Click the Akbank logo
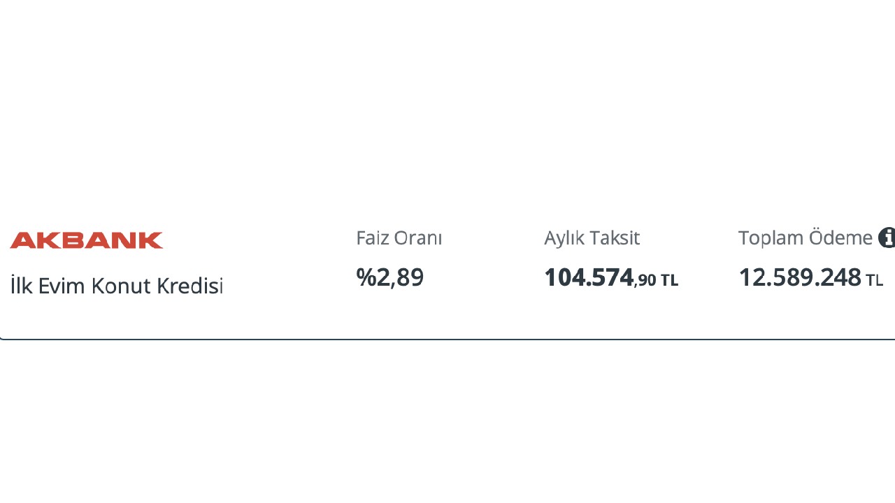Image resolution: width=895 pixels, height=503 pixels. click(x=87, y=240)
